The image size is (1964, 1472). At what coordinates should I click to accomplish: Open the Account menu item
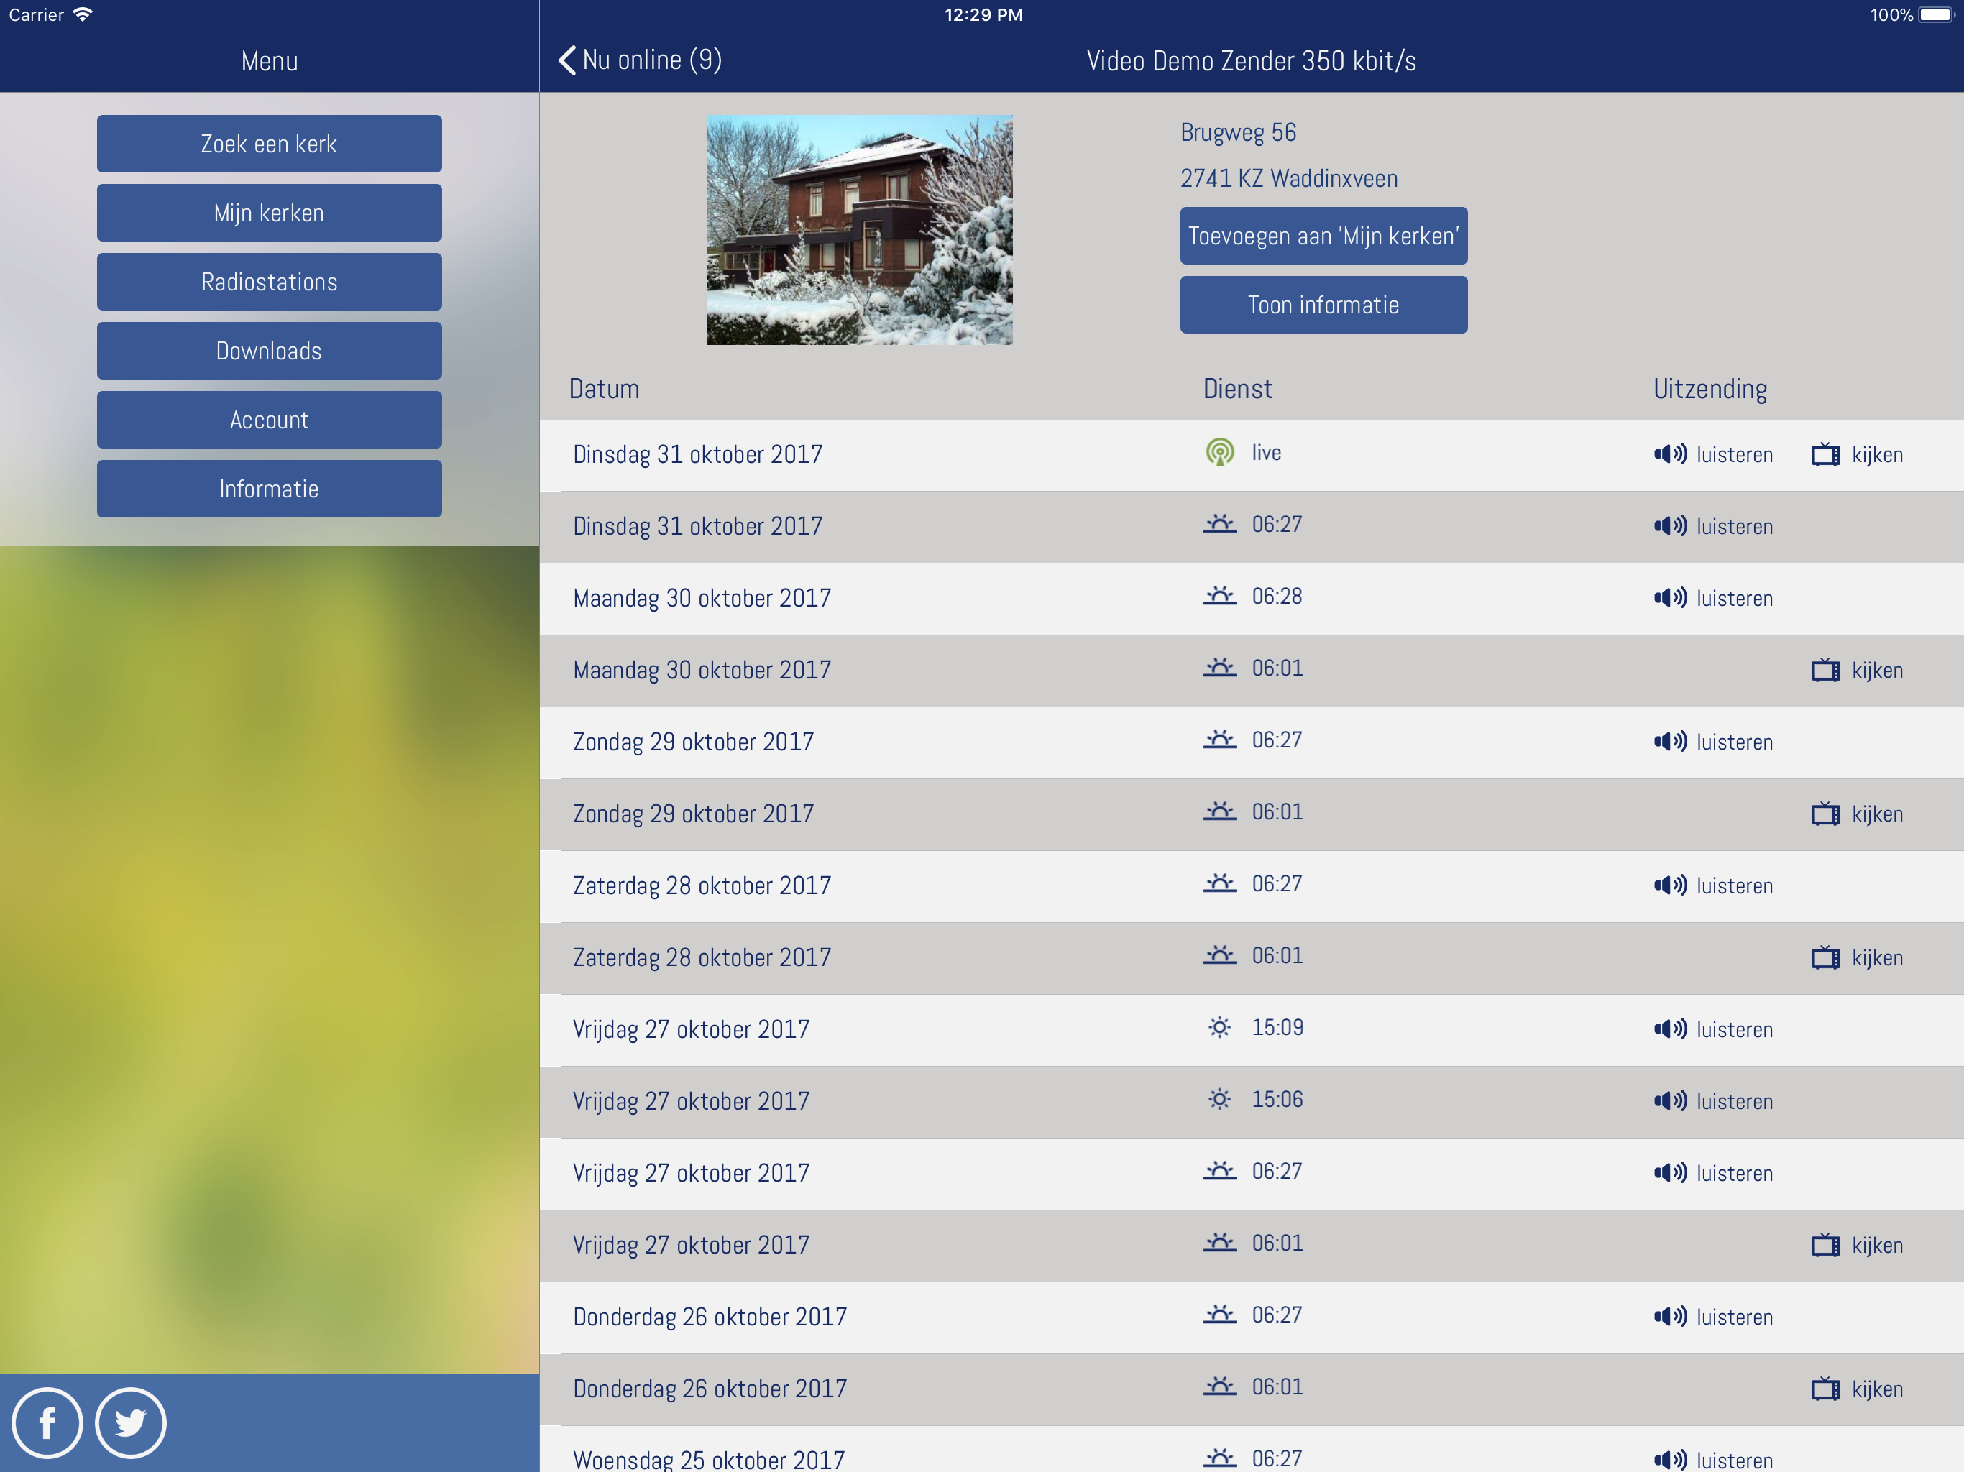tap(269, 420)
